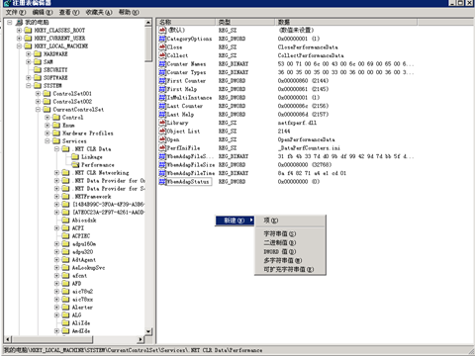Click tree pane horizontal scroll right arrow

coord(141,339)
